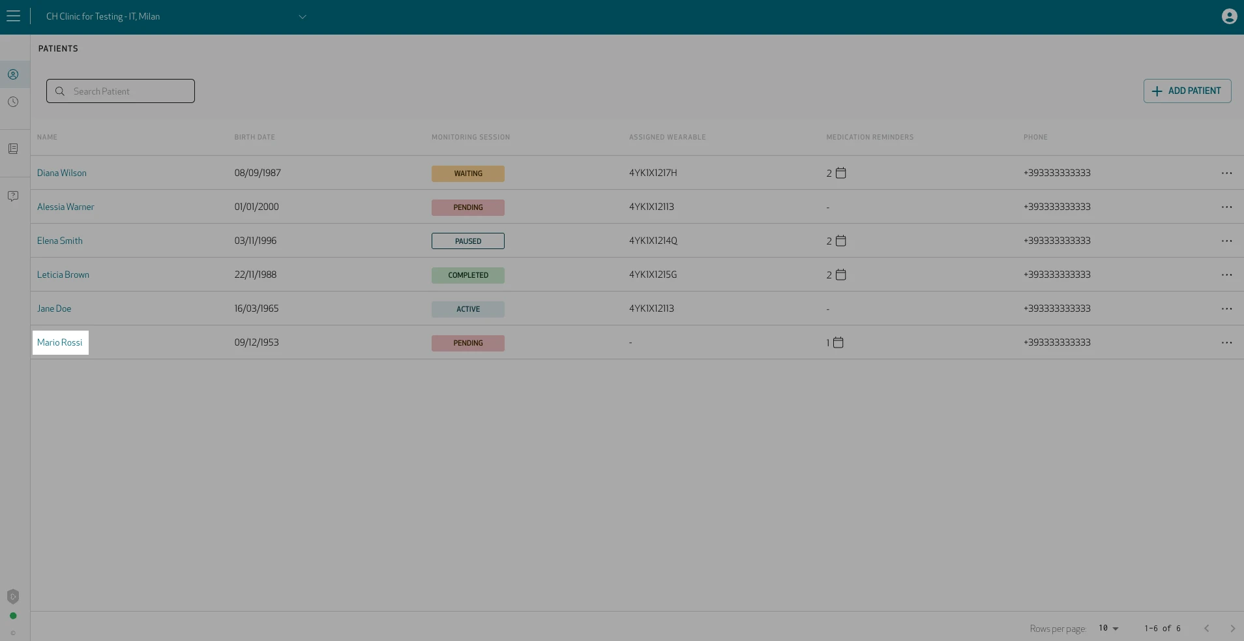The height and width of the screenshot is (641, 1244).
Task: Click the PHONE column header
Action: pos(1035,137)
